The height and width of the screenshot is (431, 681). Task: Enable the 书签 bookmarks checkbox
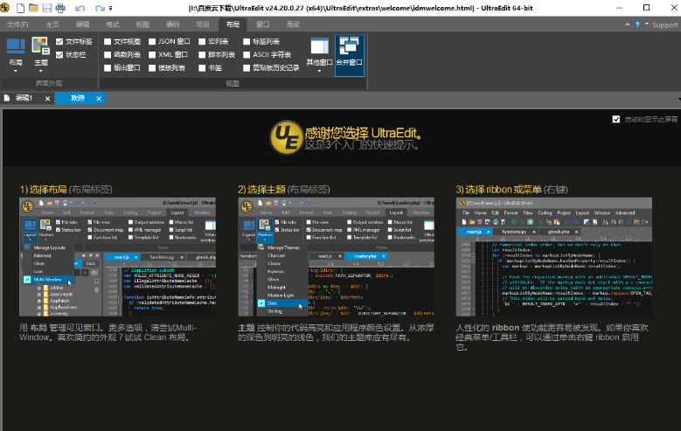[202, 68]
